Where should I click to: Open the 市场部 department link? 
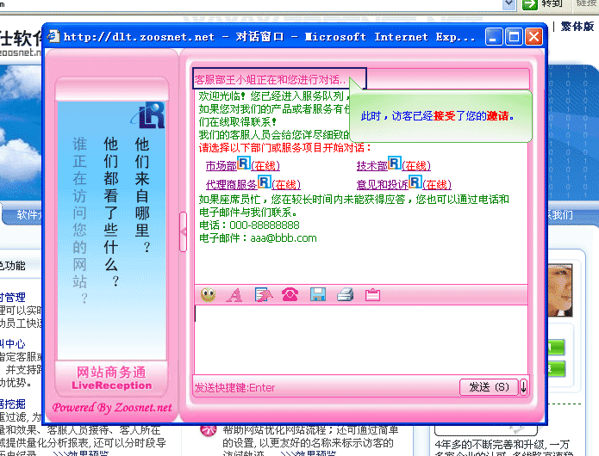coord(221,165)
